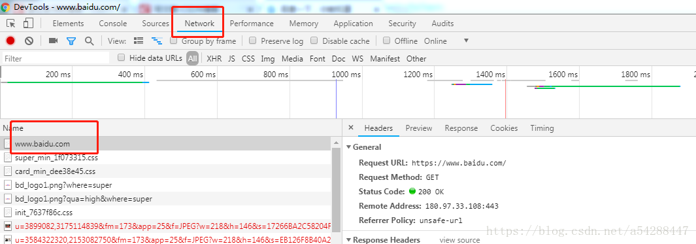Select the card_min_dee38e45.css request
The height and width of the screenshot is (244, 696).
click(165, 171)
